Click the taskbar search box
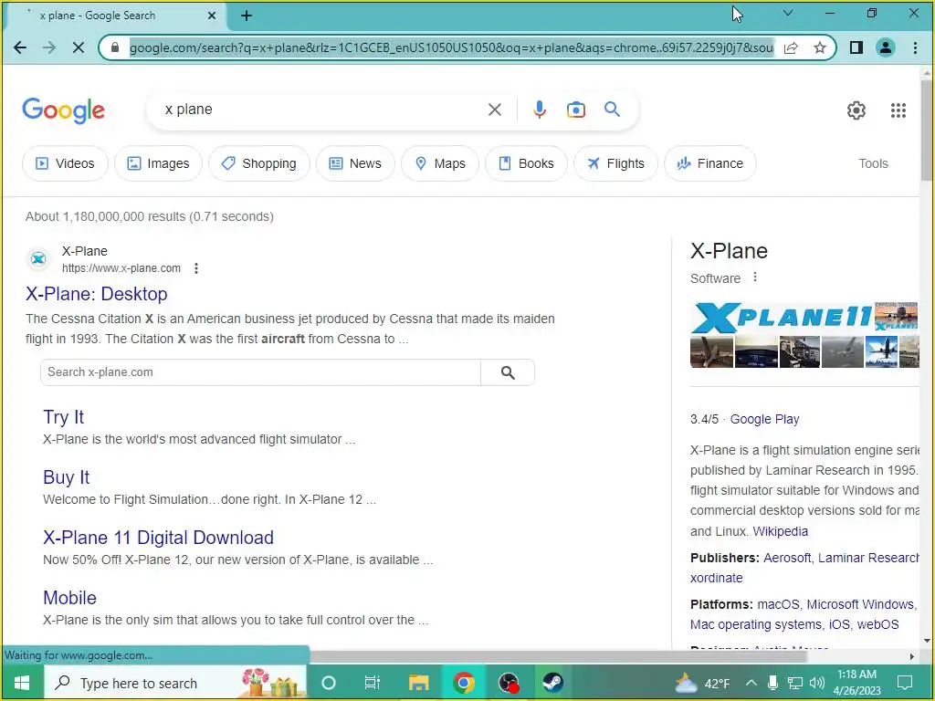Image resolution: width=935 pixels, height=701 pixels. pyautogui.click(x=175, y=683)
